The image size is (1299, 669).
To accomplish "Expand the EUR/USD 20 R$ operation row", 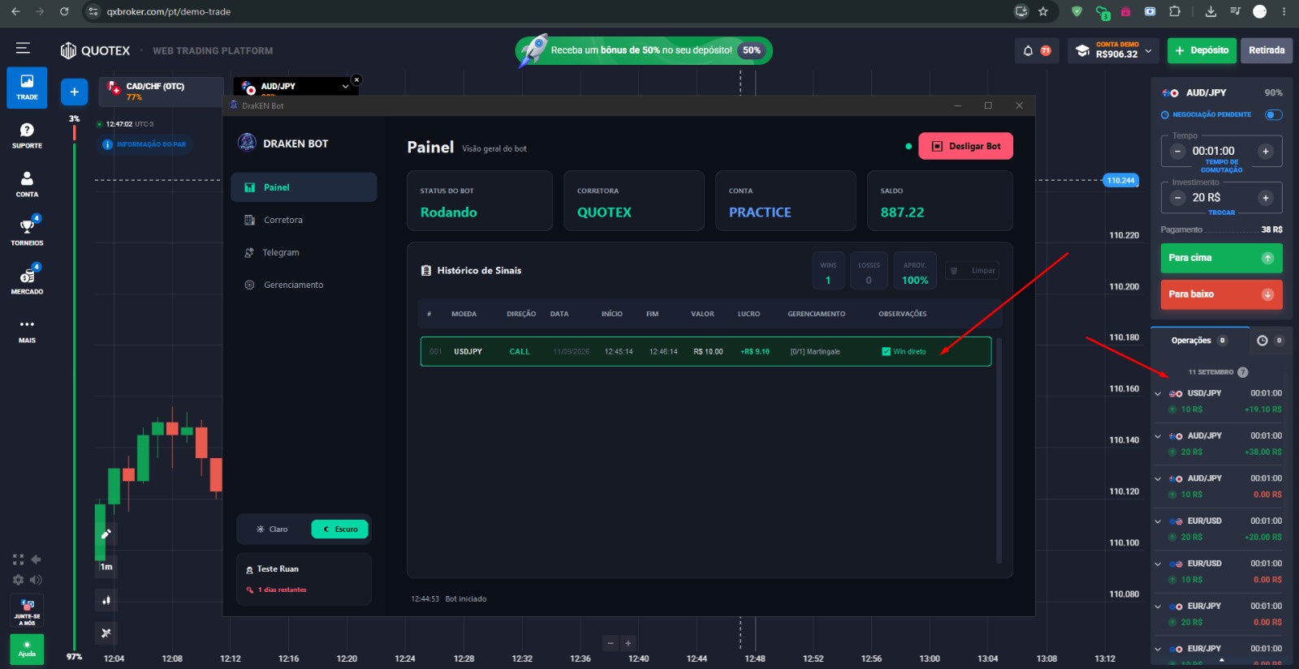I will click(x=1158, y=521).
